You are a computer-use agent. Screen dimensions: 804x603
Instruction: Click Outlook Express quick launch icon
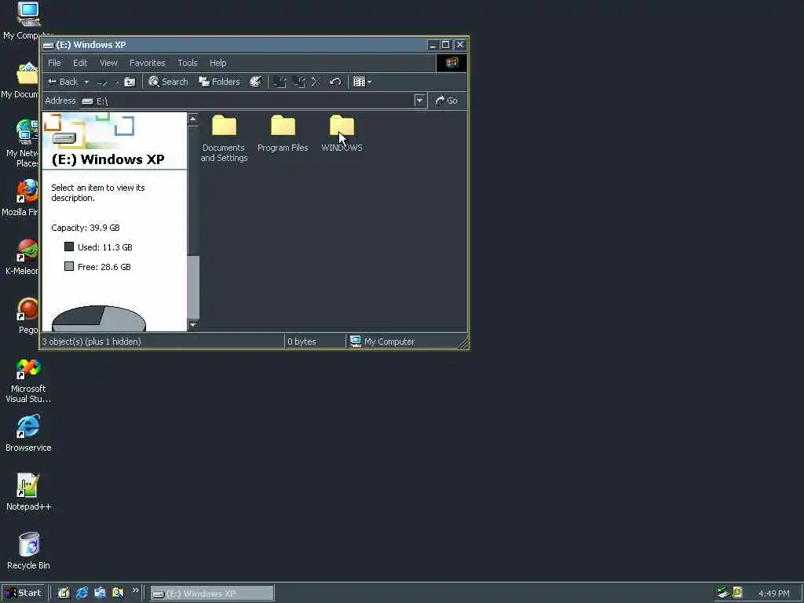pos(100,594)
